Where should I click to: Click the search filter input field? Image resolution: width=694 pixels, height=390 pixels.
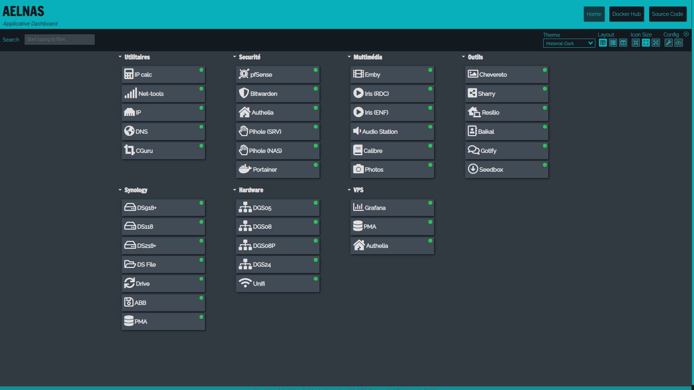coord(59,39)
